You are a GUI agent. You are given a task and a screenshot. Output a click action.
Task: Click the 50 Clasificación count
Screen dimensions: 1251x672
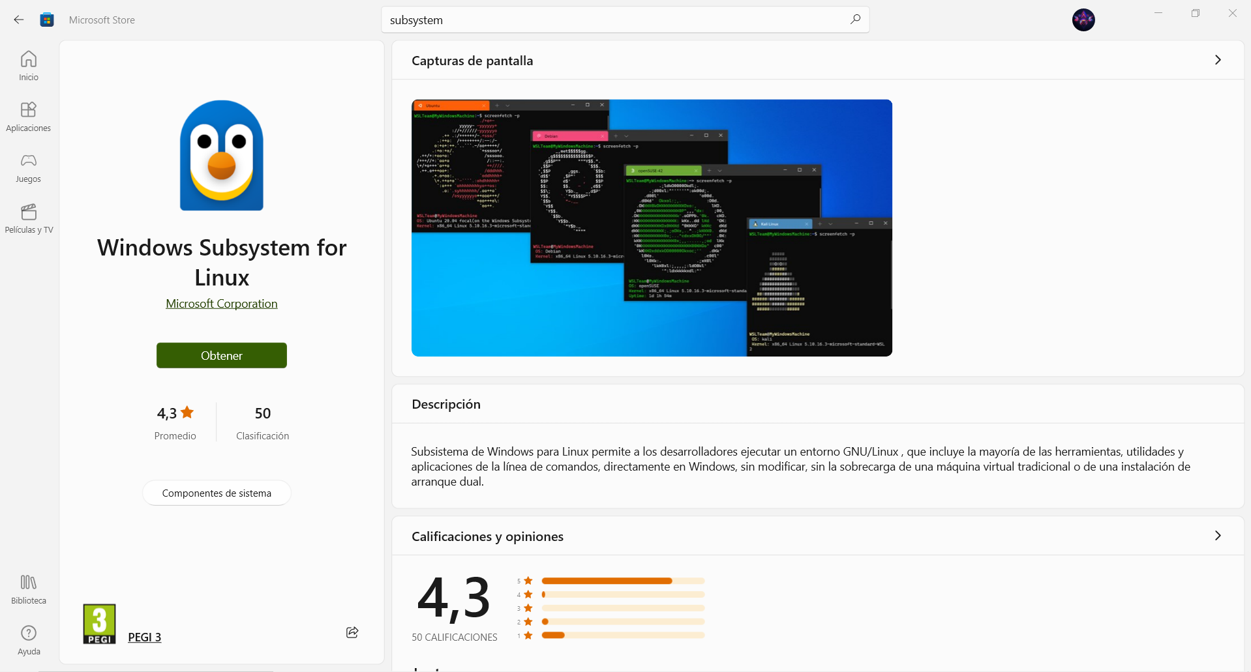pyautogui.click(x=263, y=422)
